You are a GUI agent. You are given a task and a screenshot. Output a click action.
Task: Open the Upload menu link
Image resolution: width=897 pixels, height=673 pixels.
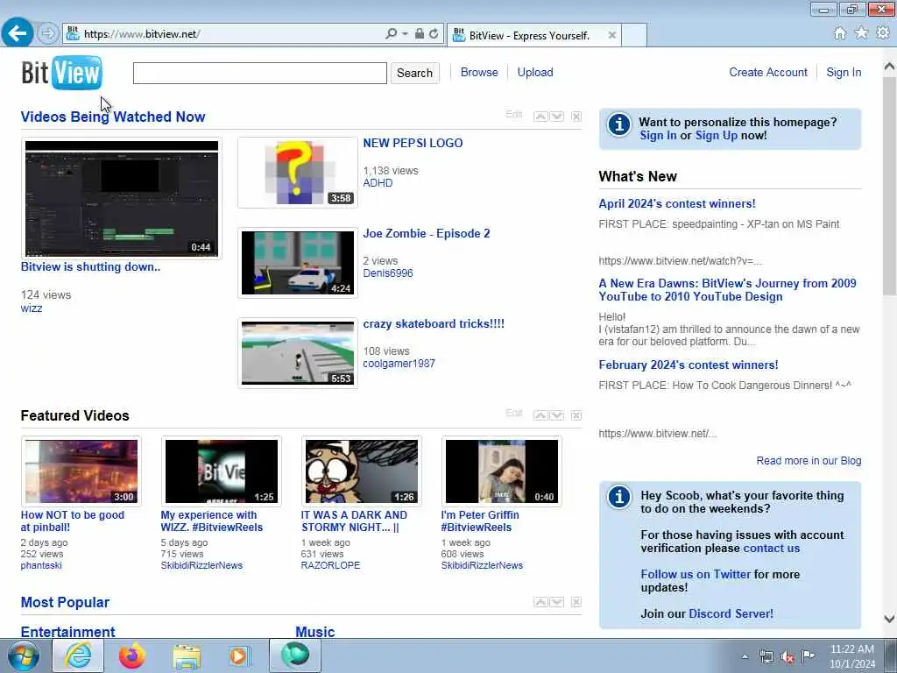pyautogui.click(x=535, y=72)
